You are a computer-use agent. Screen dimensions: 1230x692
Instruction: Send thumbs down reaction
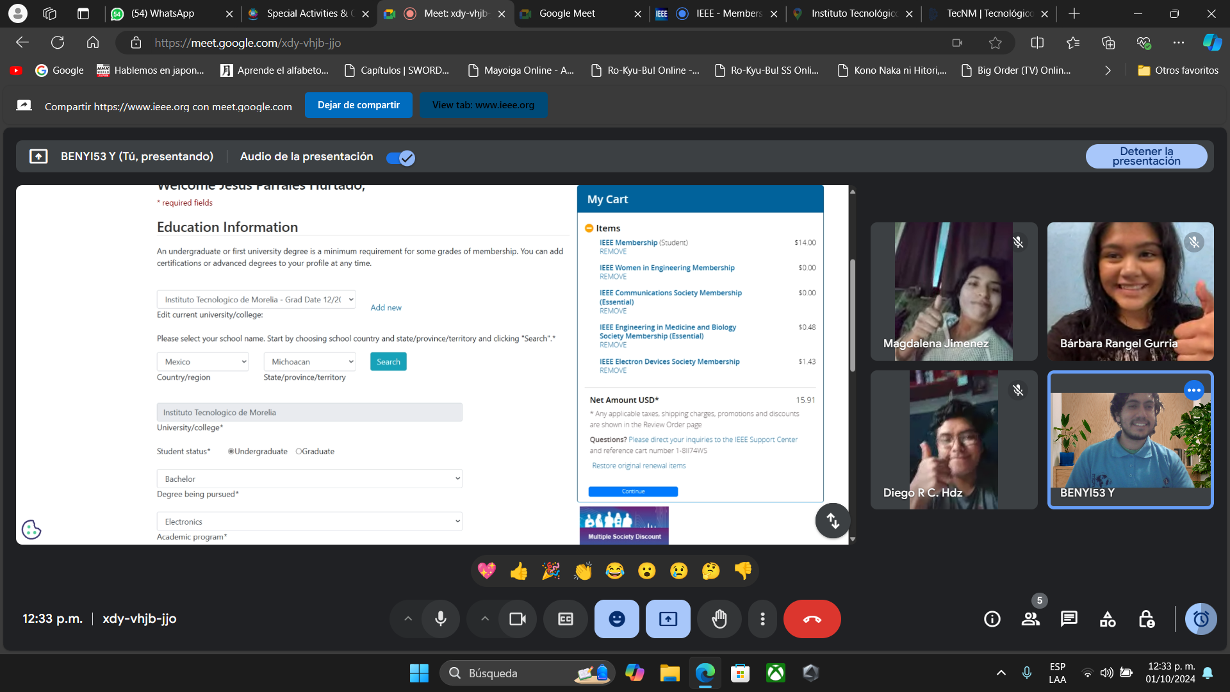[743, 570]
